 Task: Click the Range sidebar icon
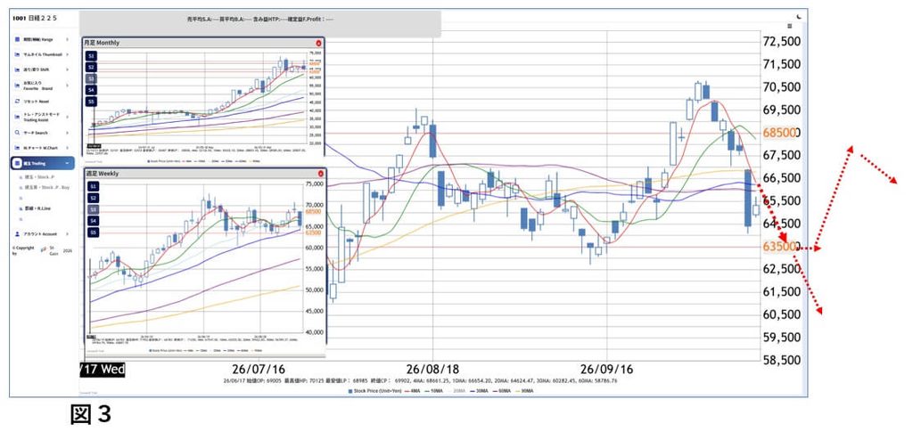[17, 39]
